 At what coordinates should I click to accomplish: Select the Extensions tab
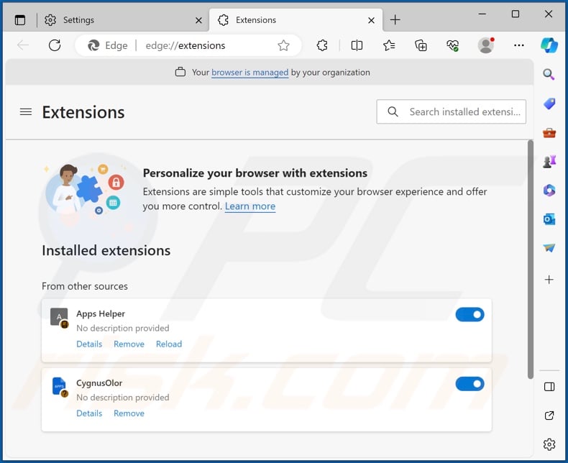(x=296, y=20)
